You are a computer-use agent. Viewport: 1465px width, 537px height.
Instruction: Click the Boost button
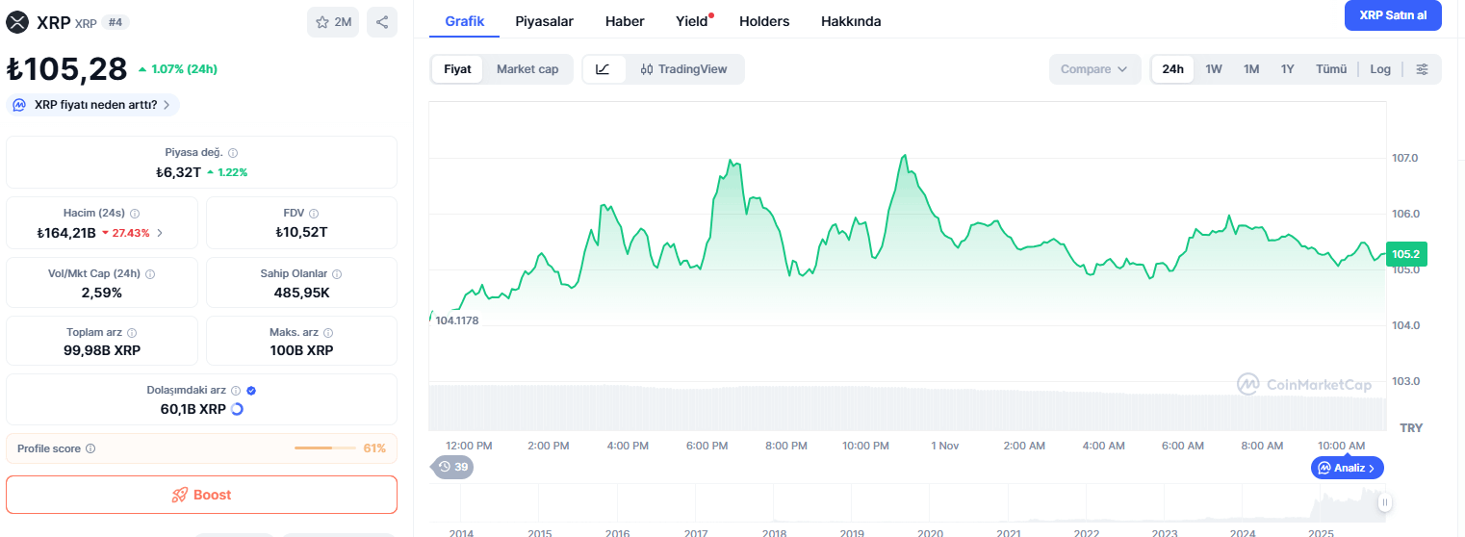[x=201, y=495]
